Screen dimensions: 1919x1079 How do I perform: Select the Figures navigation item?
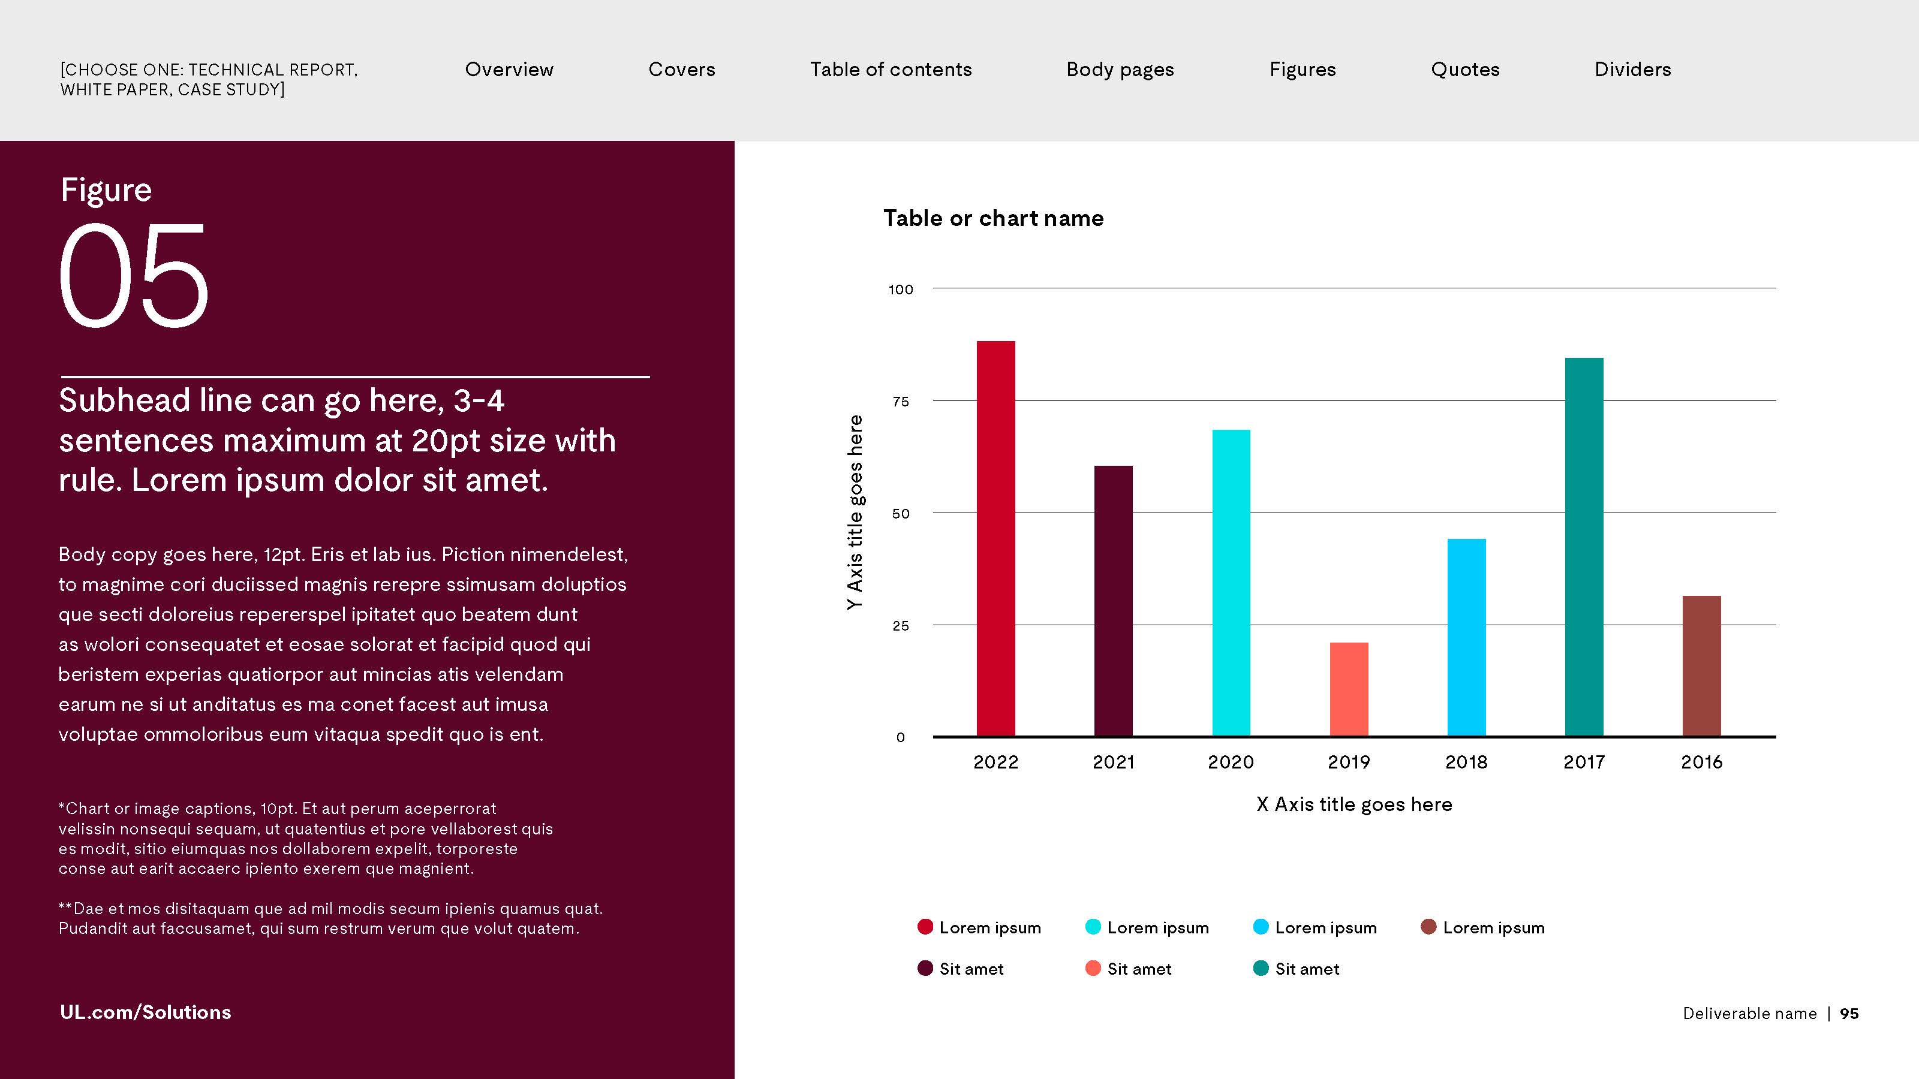1302,70
